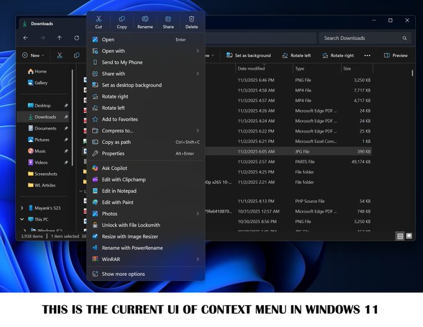The height and width of the screenshot is (327, 423).
Task: Click the Preview pane toolbar button
Action: [396, 55]
